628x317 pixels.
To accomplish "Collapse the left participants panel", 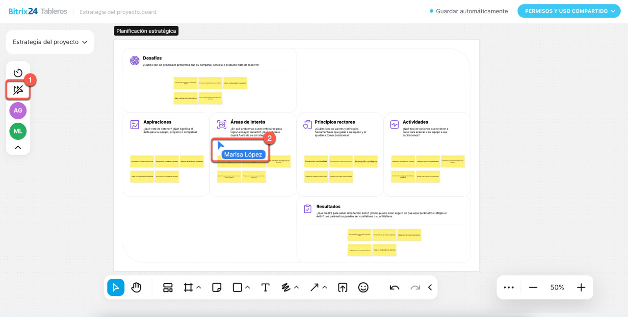I will tap(18, 147).
